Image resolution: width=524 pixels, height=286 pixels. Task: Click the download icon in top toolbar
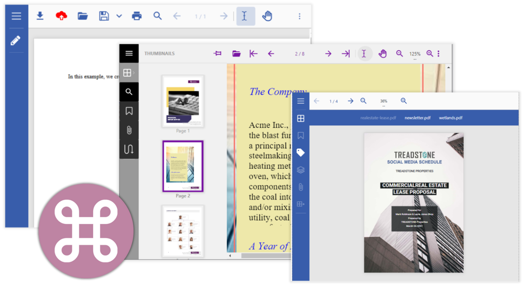pyautogui.click(x=40, y=16)
